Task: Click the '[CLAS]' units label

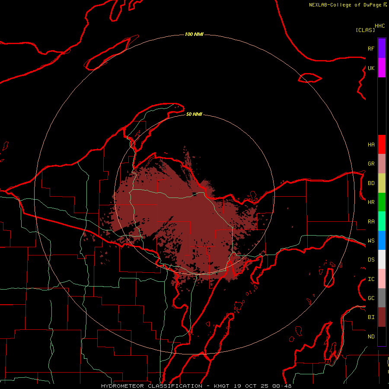Action: tap(365, 30)
